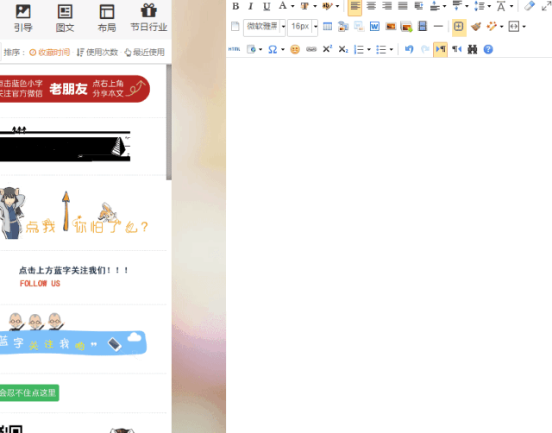The image size is (552, 433).
Task: Click the blank new document icon
Action: click(x=235, y=27)
